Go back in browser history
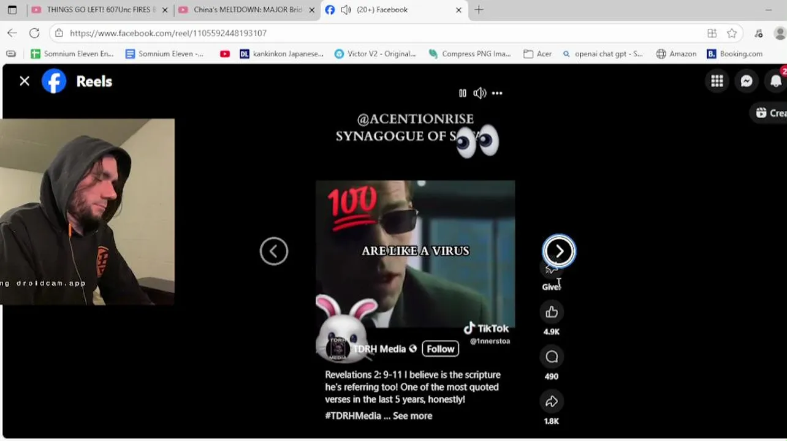The image size is (787, 441). tap(12, 33)
